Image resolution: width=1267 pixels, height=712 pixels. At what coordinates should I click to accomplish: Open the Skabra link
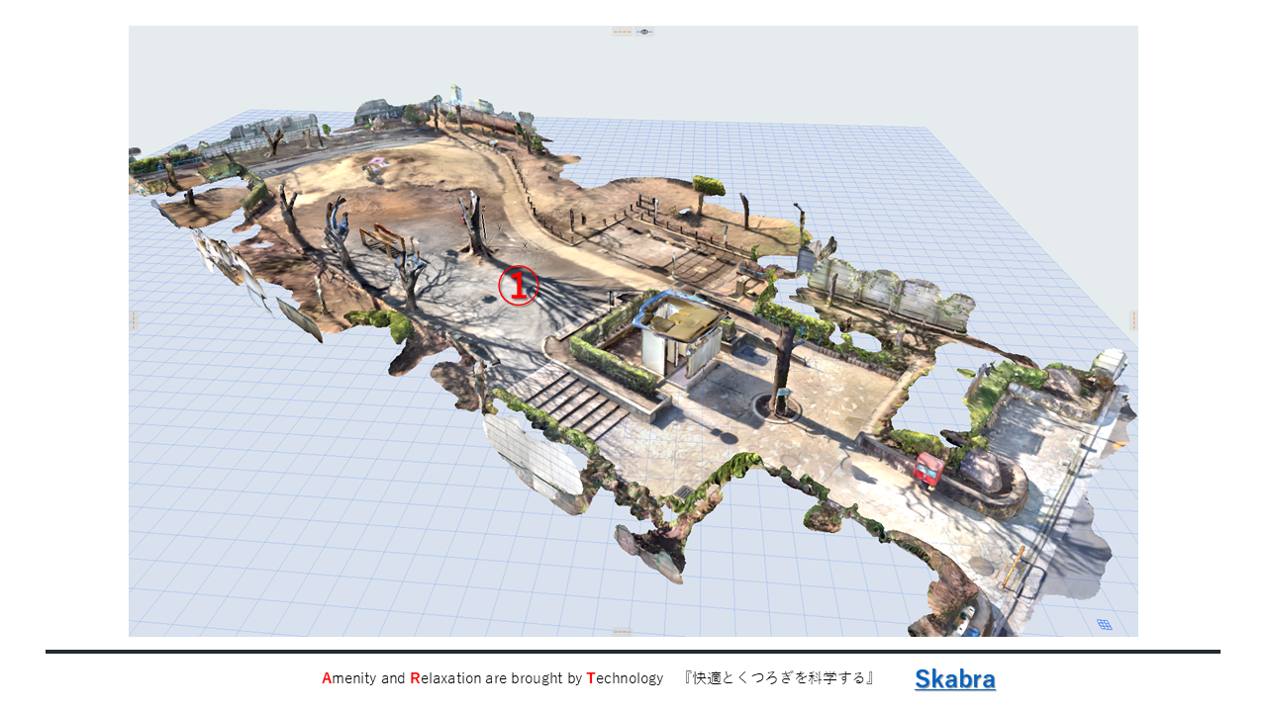click(x=954, y=678)
